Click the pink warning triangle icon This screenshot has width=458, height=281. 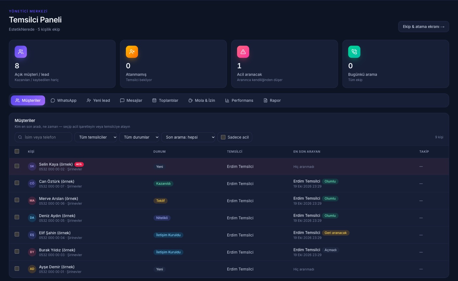click(243, 52)
